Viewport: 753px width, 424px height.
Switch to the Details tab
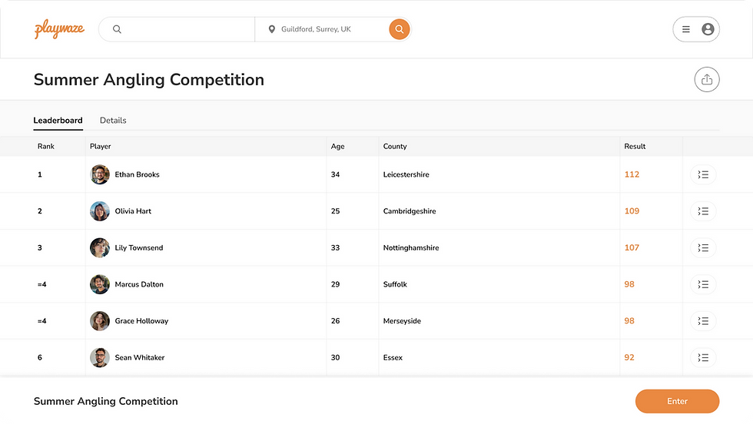(113, 121)
